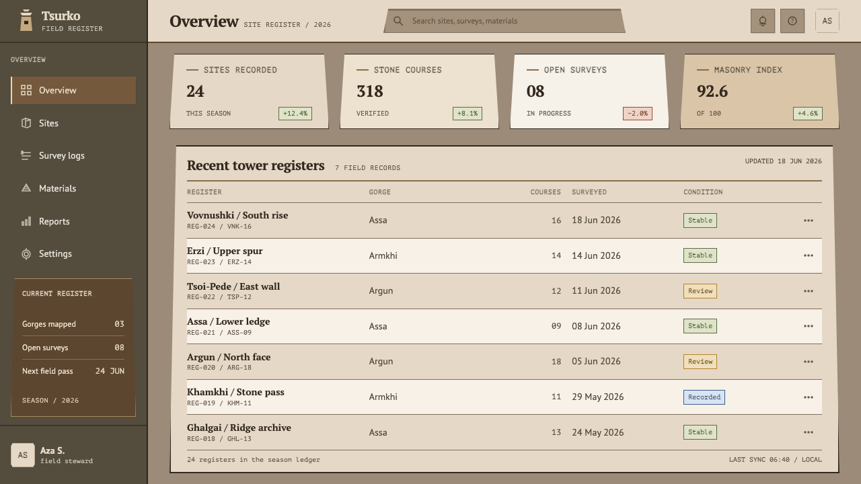Open the Erzi / Upper spur register
Image resolution: width=861 pixels, height=484 pixels.
pyautogui.click(x=225, y=251)
